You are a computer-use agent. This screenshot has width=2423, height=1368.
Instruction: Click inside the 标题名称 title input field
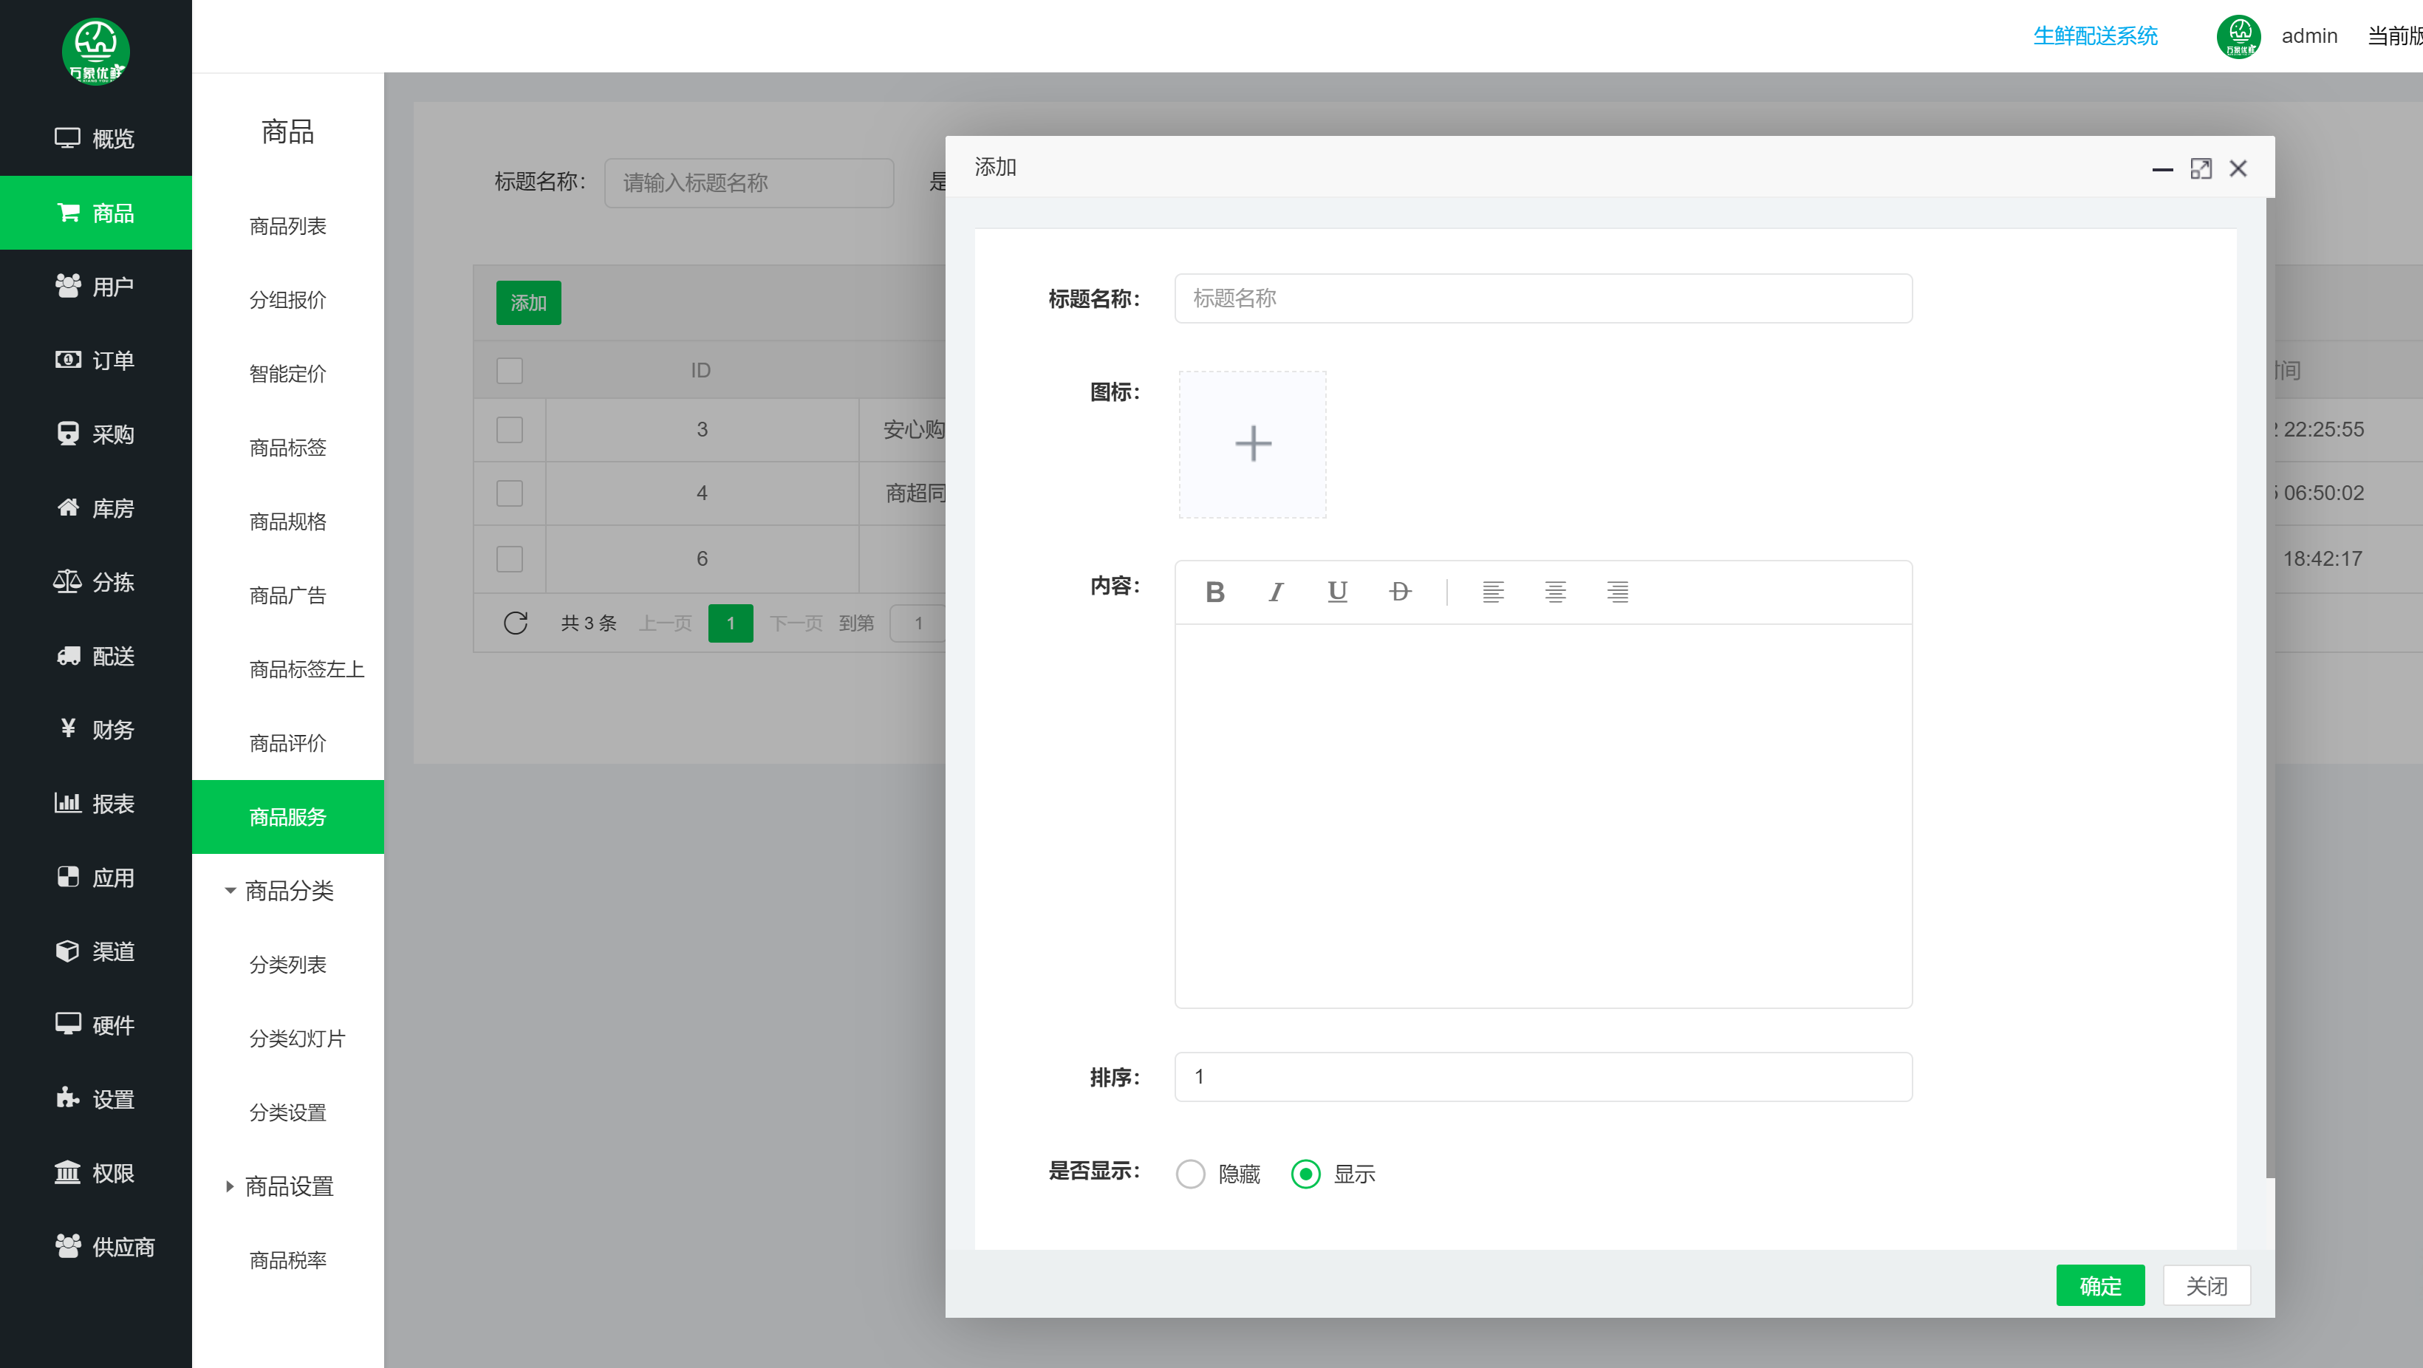[1542, 298]
